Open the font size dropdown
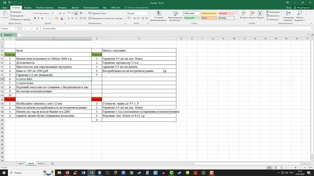This screenshot has width=314, height=176. click(57, 13)
